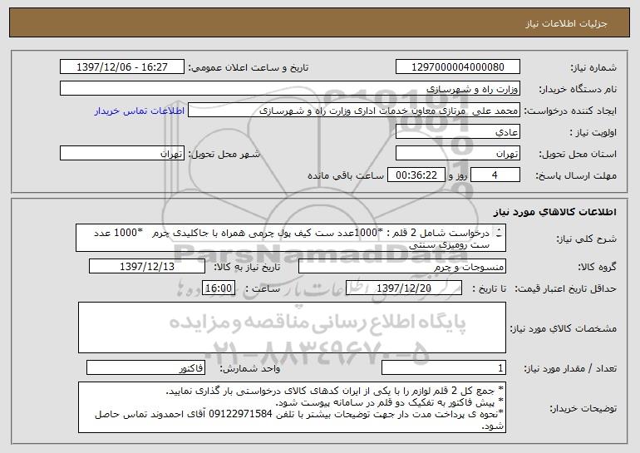Viewport: 640px width, 453px height.
Task: Click the label گروه کالا
Action: tap(597, 268)
